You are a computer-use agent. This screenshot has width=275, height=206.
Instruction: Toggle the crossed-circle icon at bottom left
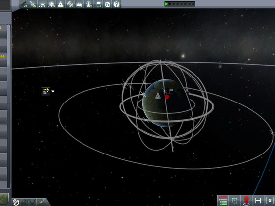16,202
